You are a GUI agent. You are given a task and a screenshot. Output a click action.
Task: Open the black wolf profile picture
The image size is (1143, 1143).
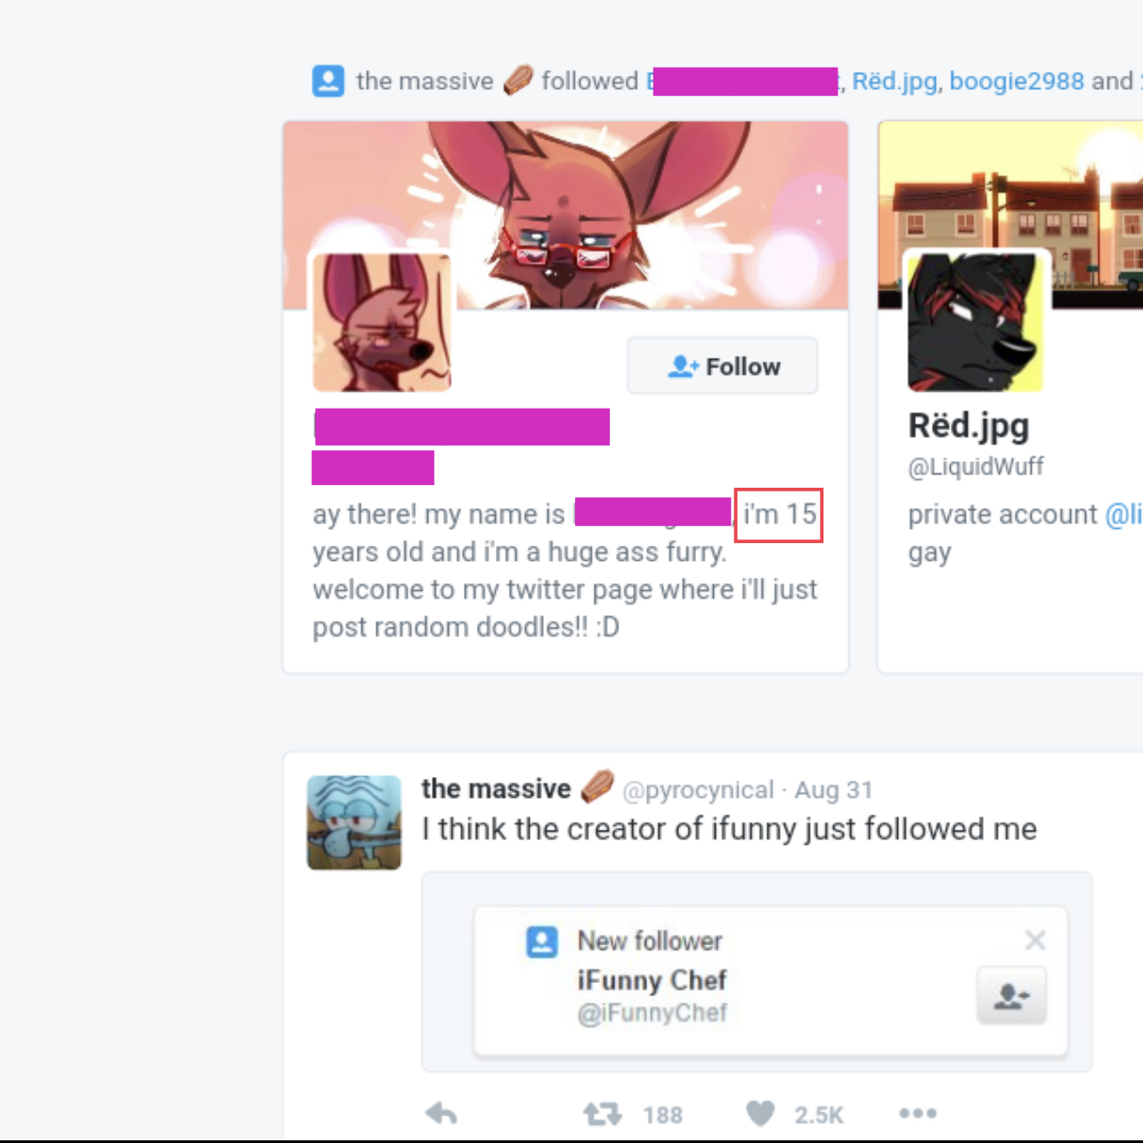click(x=976, y=322)
